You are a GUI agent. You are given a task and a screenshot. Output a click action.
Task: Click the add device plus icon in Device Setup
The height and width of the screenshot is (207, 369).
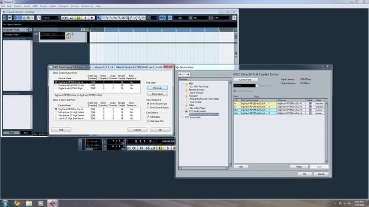coord(180,74)
